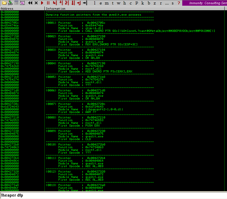Screen dimensions: 227x199
Task: Open Run trace with r button
Action: [161, 3]
